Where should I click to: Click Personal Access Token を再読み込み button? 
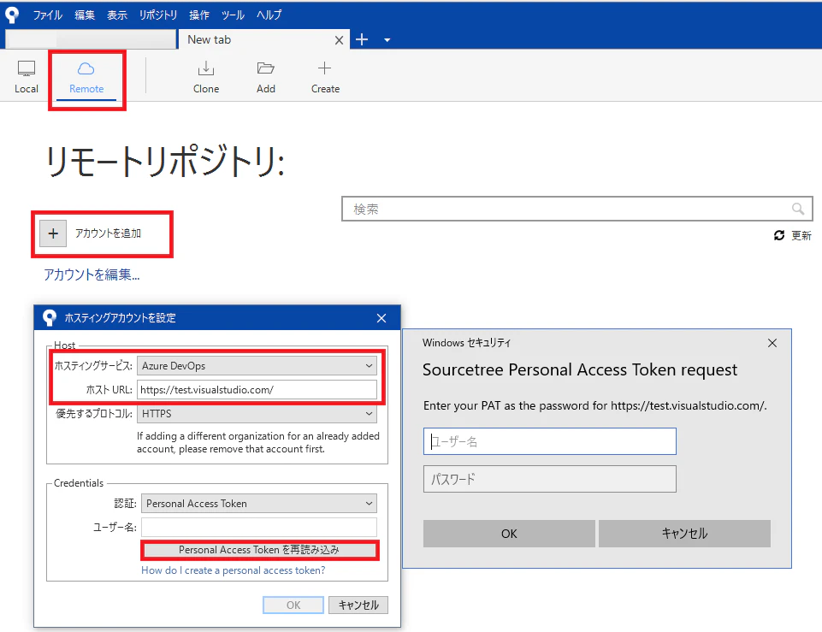click(x=259, y=550)
